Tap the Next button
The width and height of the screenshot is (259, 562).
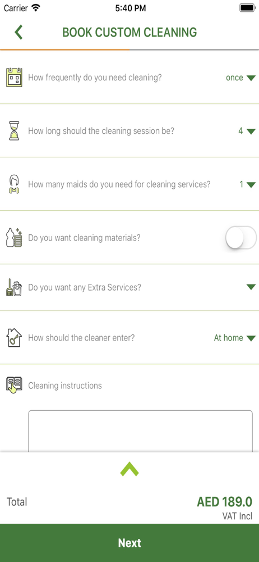(x=129, y=543)
